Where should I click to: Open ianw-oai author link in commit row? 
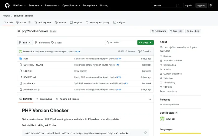28,51
